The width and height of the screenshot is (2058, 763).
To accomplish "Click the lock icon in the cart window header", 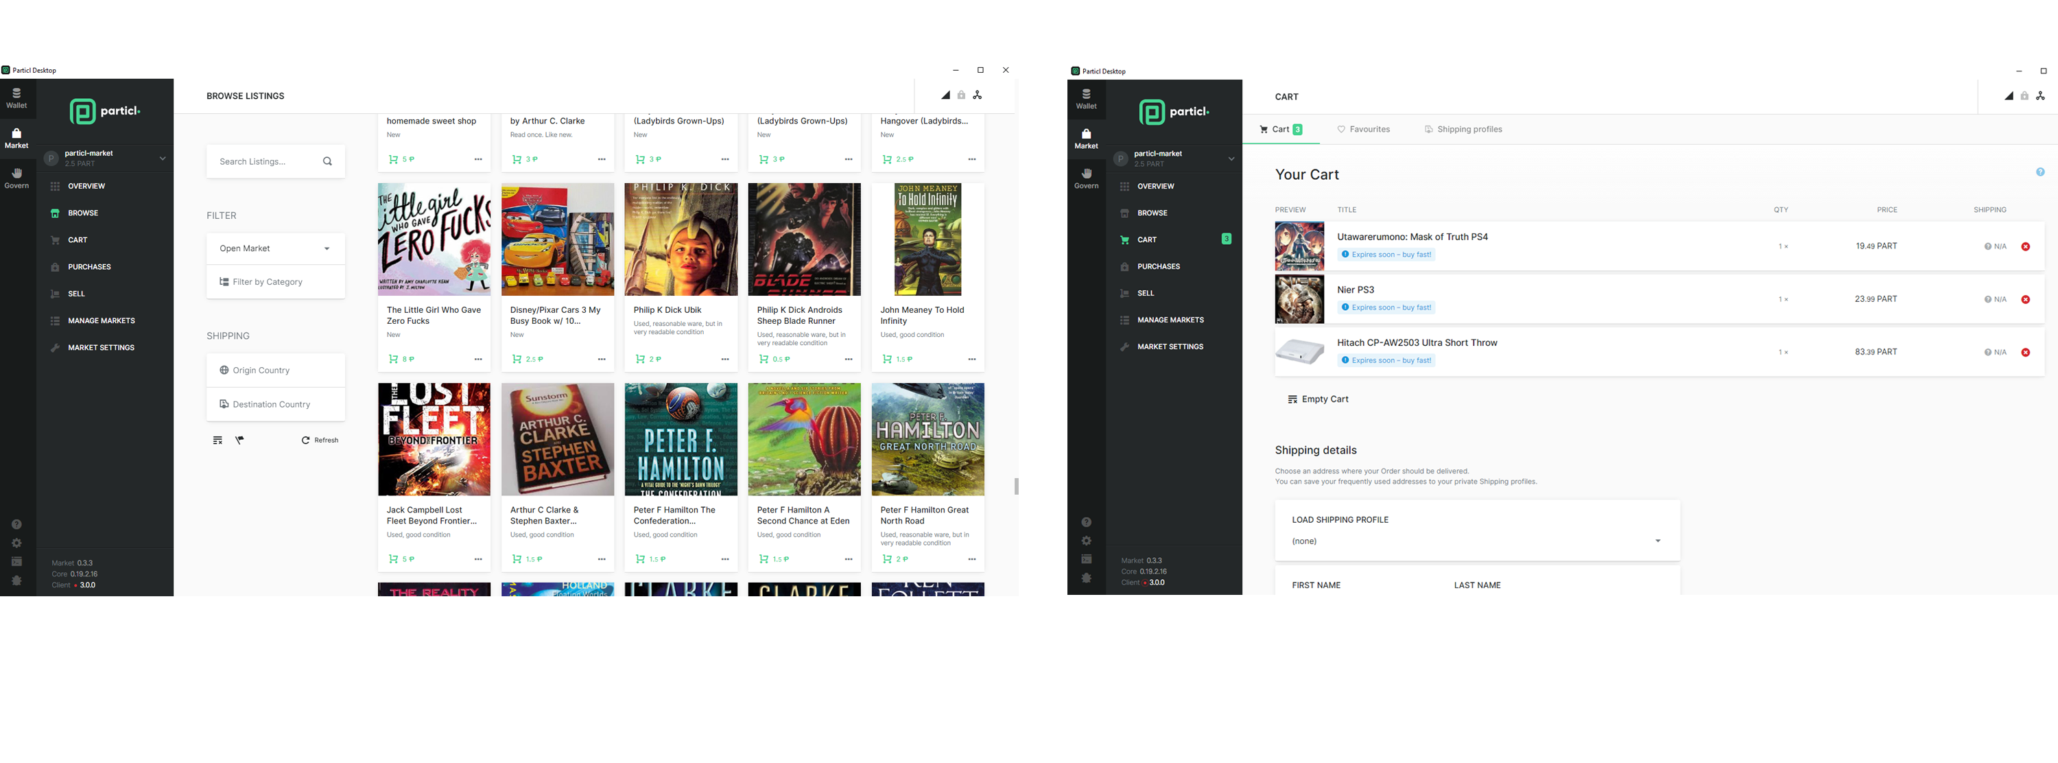I will point(2024,96).
